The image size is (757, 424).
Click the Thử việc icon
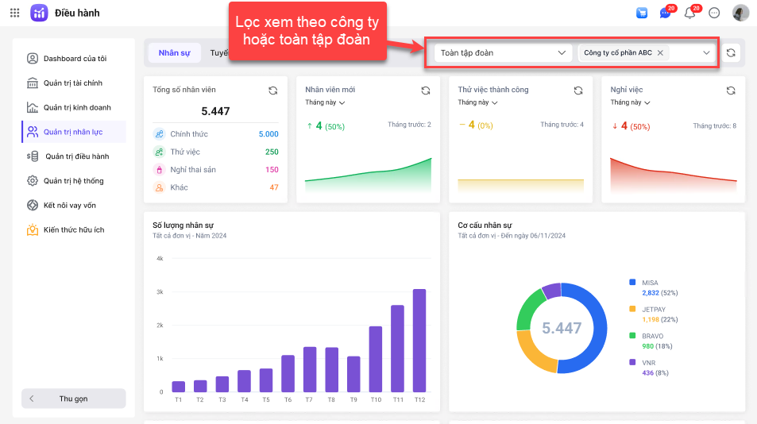159,152
